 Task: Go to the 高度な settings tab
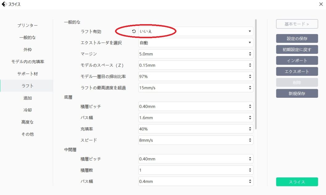point(27,122)
